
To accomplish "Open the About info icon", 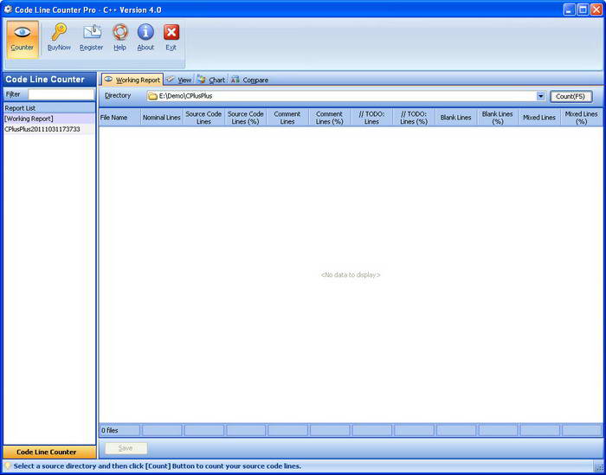I will click(145, 32).
